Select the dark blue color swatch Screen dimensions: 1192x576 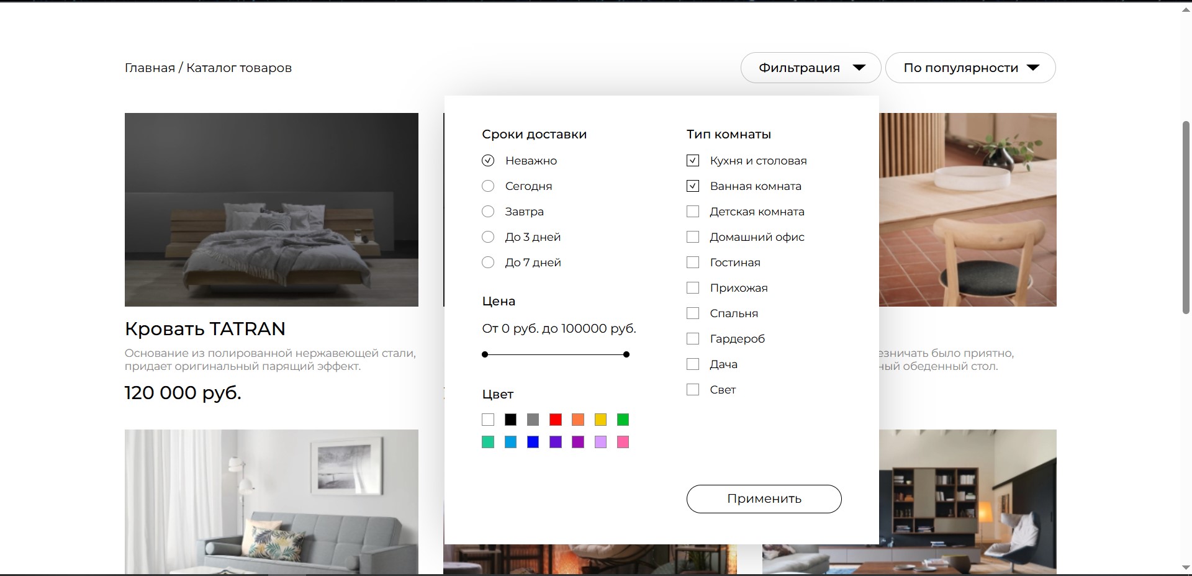(x=533, y=442)
